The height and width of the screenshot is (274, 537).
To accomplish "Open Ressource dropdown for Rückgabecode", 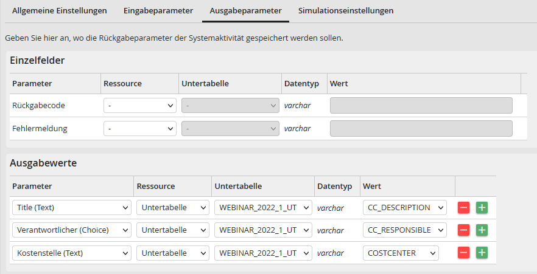I will (140, 106).
